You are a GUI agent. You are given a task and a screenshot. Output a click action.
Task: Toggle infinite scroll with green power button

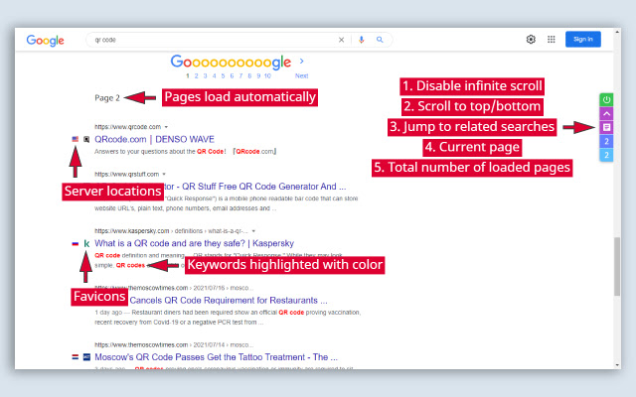point(606,99)
